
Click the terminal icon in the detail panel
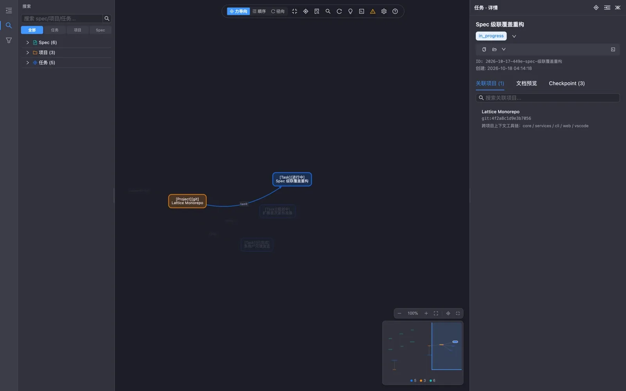click(613, 49)
